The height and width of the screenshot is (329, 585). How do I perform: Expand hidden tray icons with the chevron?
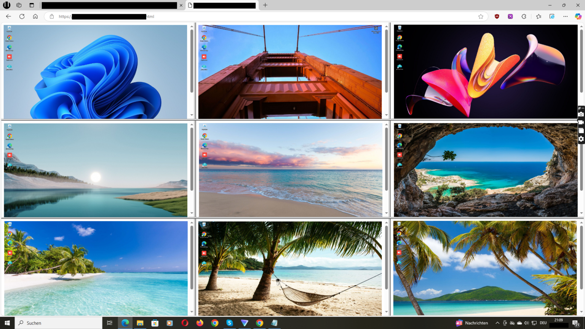[497, 323]
